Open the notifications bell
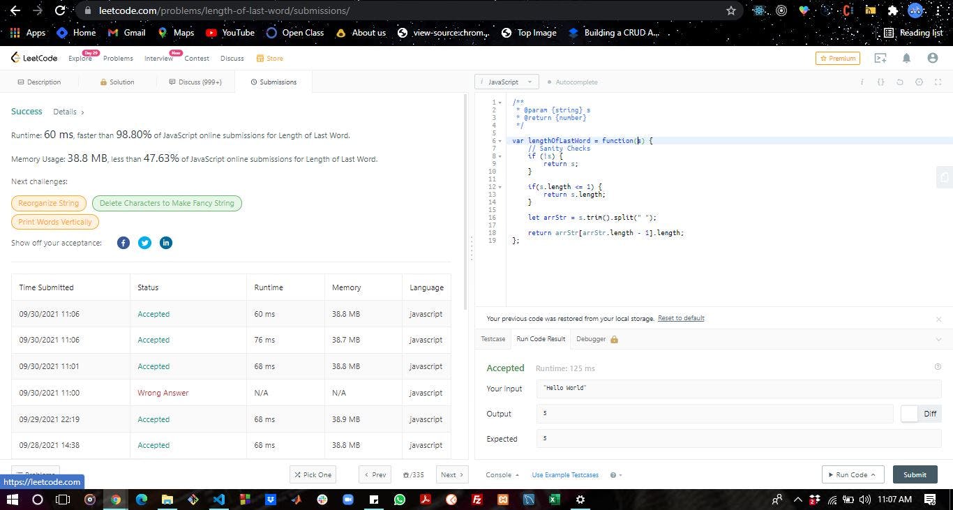953x510 pixels. [906, 59]
